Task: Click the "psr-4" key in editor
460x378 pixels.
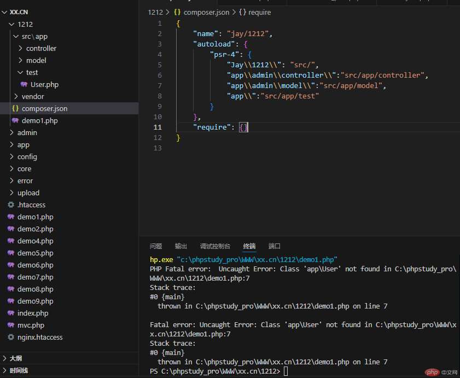Action: 224,55
